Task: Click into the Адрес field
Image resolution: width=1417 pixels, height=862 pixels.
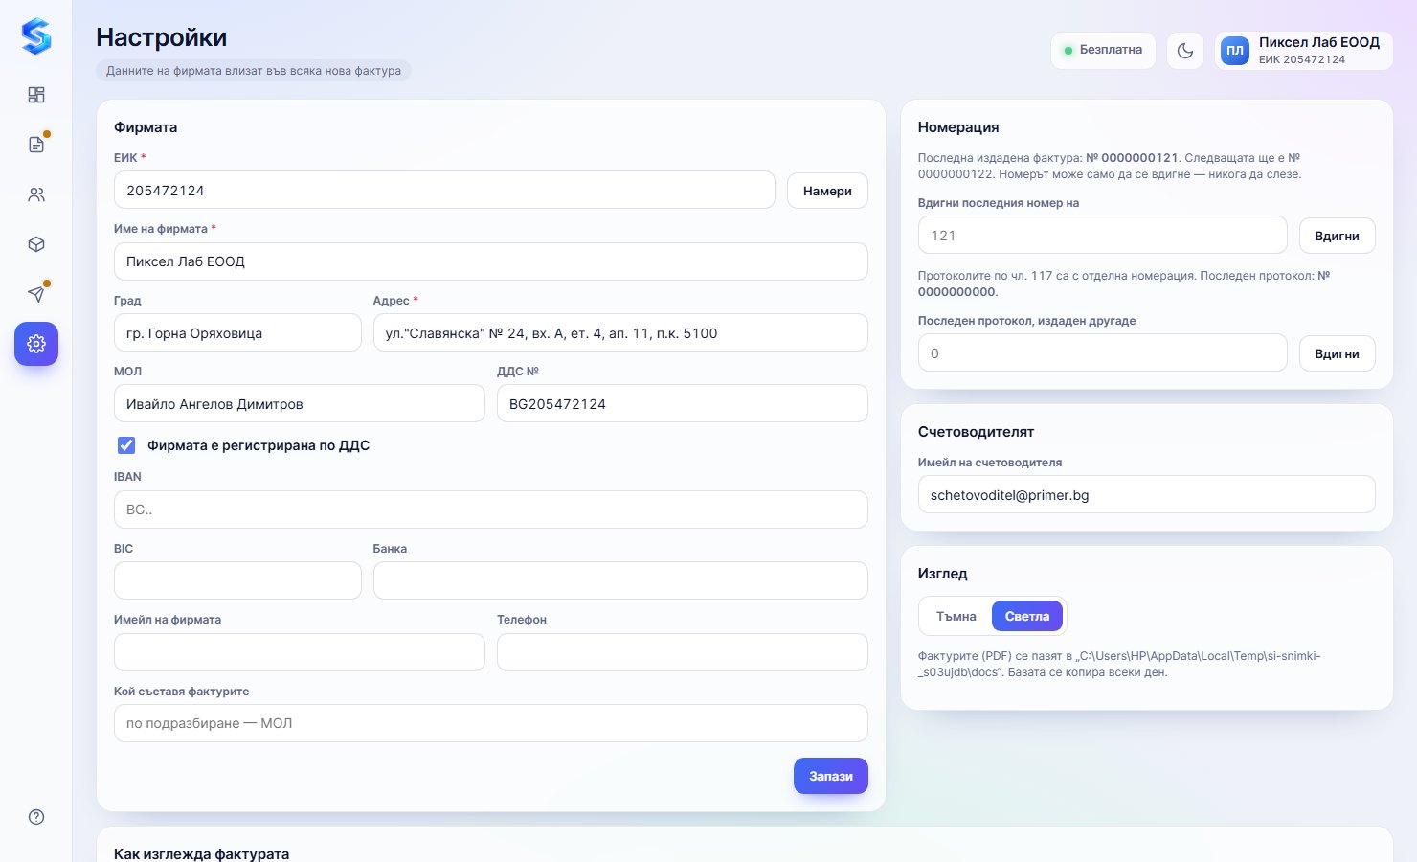Action: tap(620, 333)
